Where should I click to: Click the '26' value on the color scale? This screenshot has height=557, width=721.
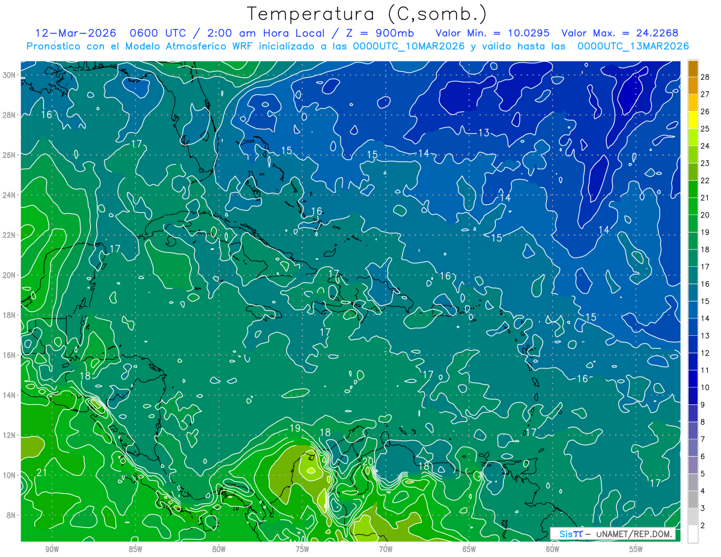click(x=705, y=111)
